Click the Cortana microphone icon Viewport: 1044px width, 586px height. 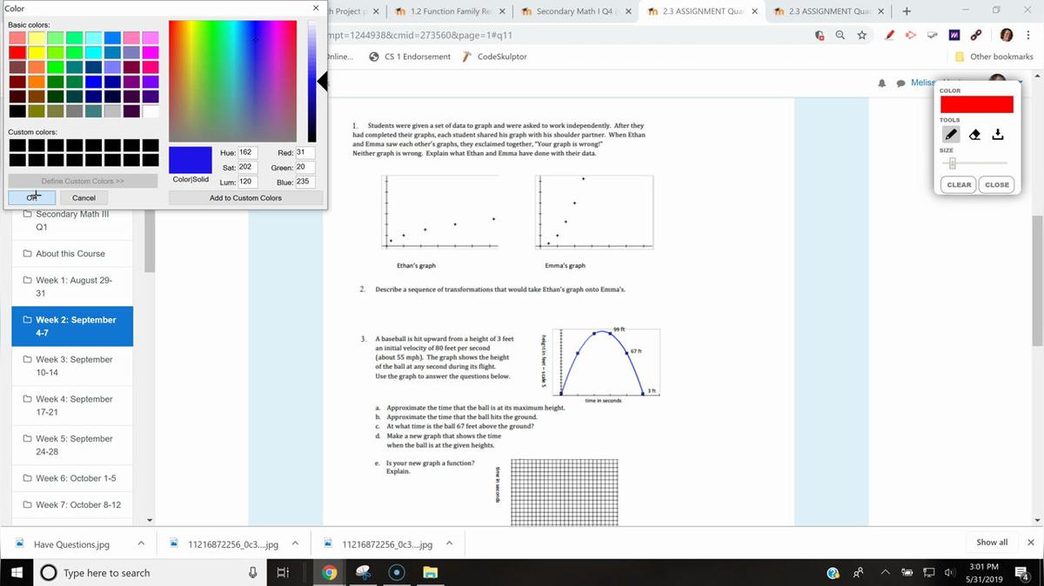(x=253, y=573)
